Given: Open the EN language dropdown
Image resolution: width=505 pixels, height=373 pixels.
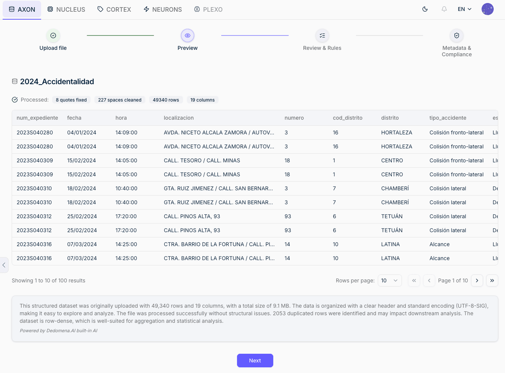Looking at the screenshot, I should pyautogui.click(x=465, y=9).
